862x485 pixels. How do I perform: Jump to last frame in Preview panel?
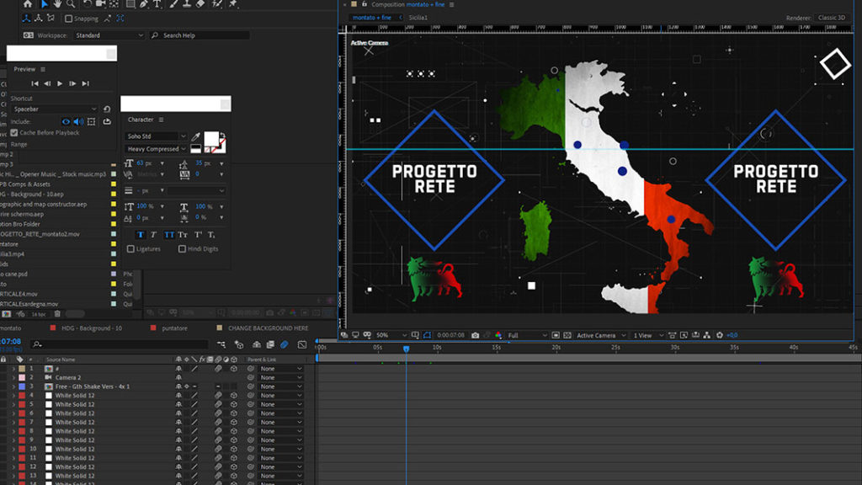coord(85,83)
